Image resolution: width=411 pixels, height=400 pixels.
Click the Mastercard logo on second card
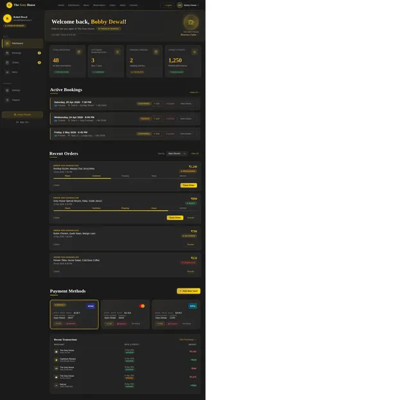coord(142,306)
